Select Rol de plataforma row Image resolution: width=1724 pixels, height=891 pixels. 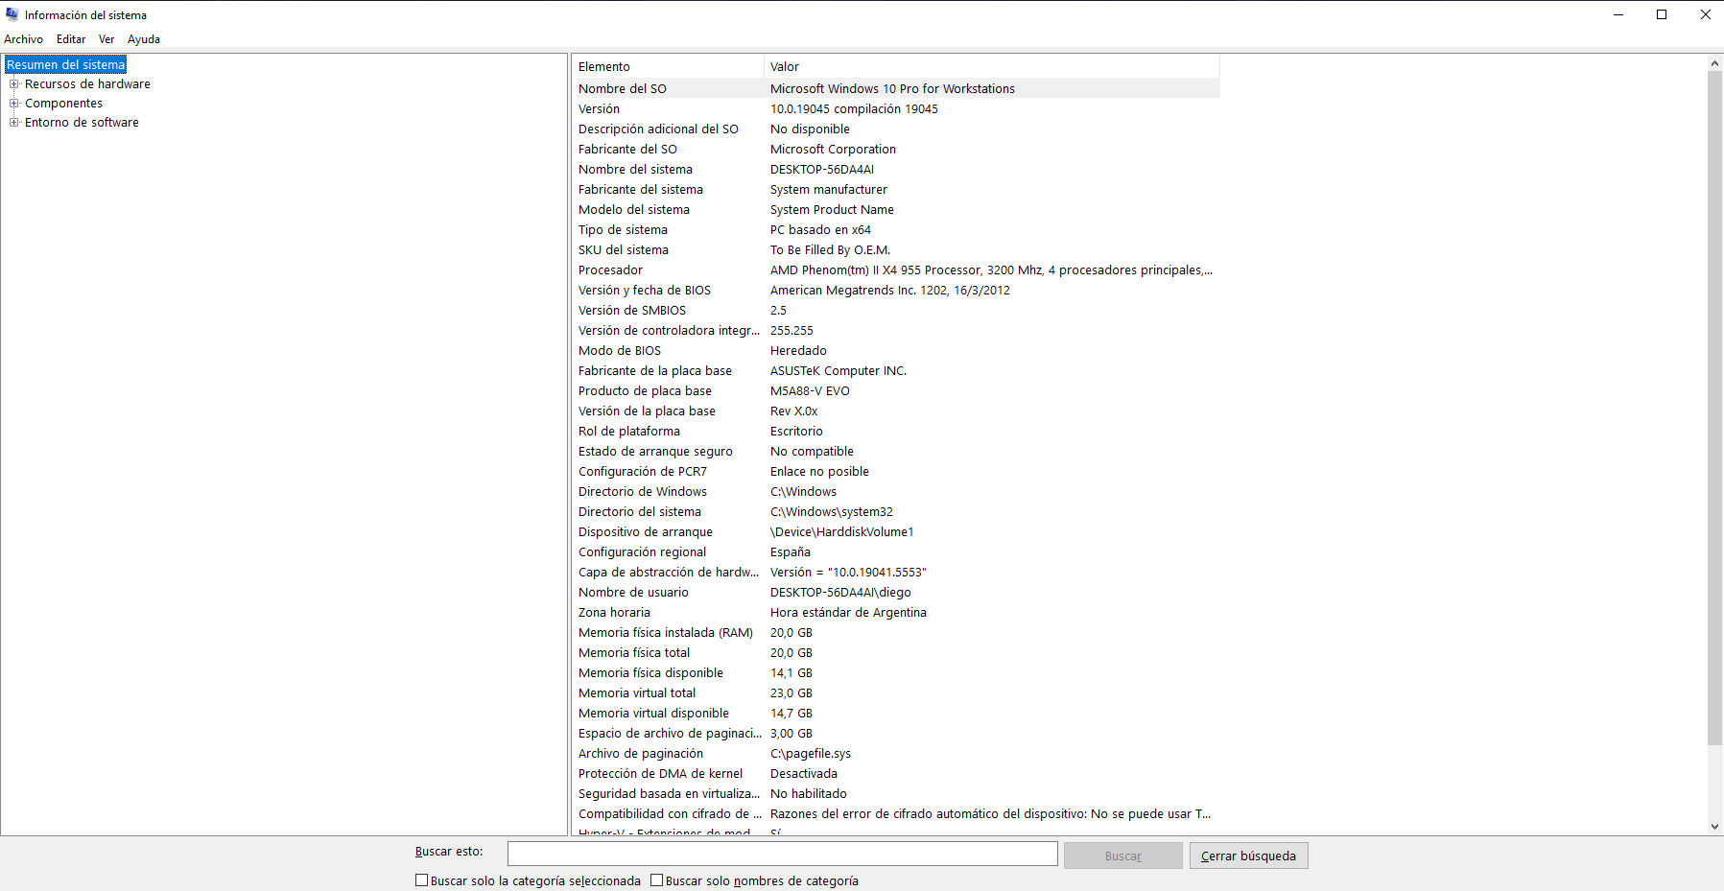[x=896, y=431]
